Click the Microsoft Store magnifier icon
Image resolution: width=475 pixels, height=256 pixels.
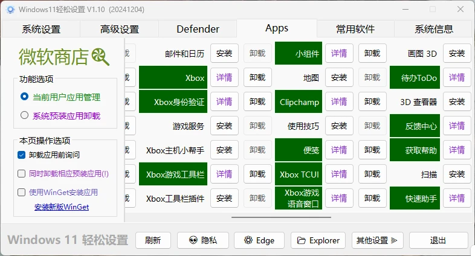tap(100, 57)
